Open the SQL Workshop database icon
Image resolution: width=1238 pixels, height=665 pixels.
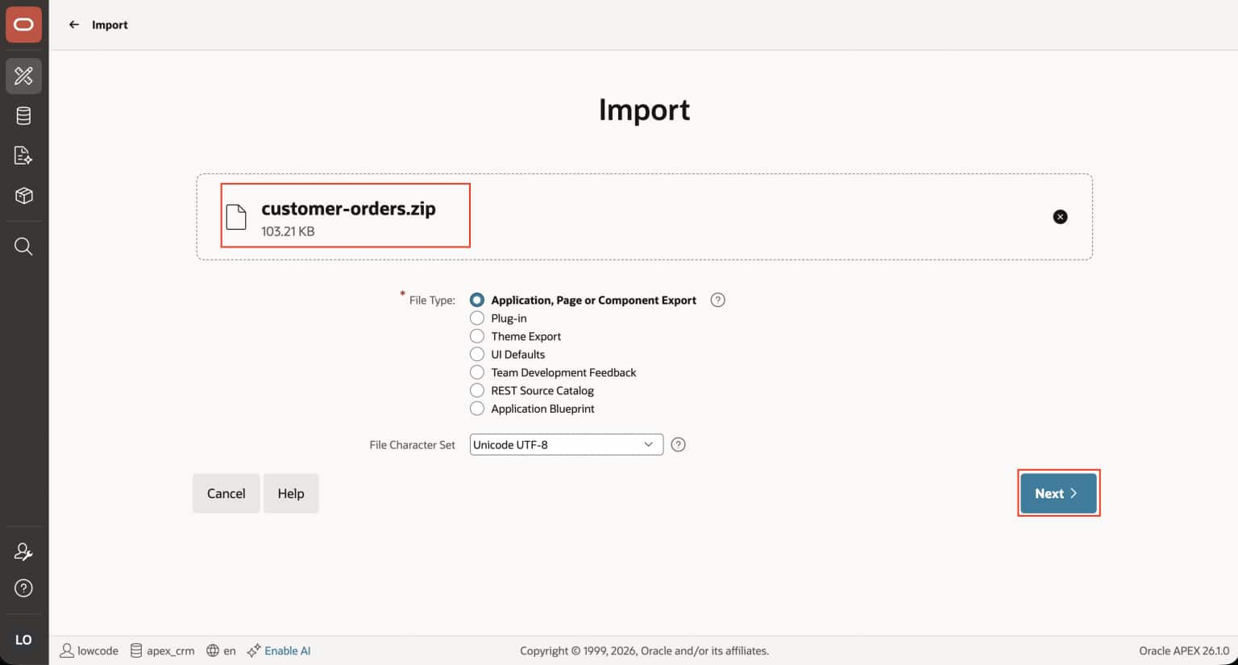tap(23, 116)
